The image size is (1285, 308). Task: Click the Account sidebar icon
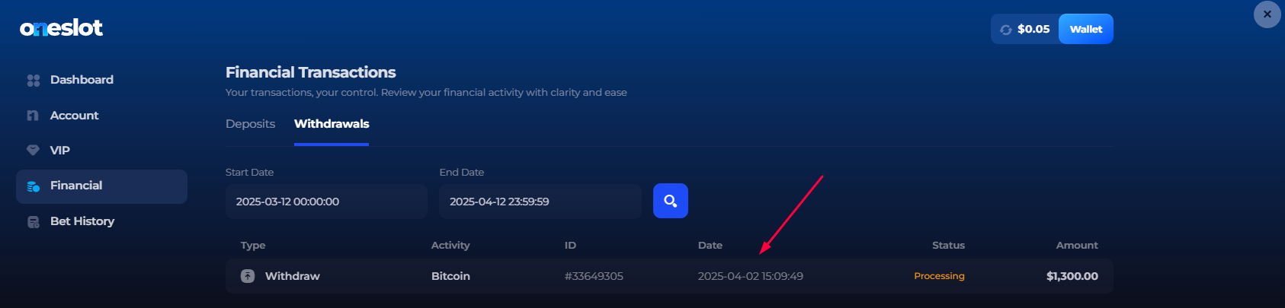point(33,116)
